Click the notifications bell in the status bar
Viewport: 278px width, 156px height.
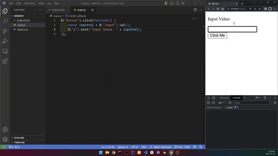(201, 147)
